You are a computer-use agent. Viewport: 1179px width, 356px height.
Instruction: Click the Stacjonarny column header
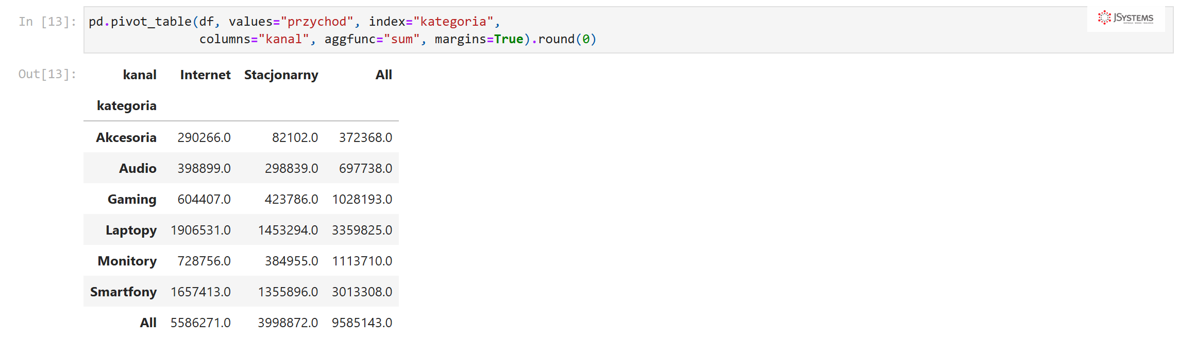click(281, 75)
